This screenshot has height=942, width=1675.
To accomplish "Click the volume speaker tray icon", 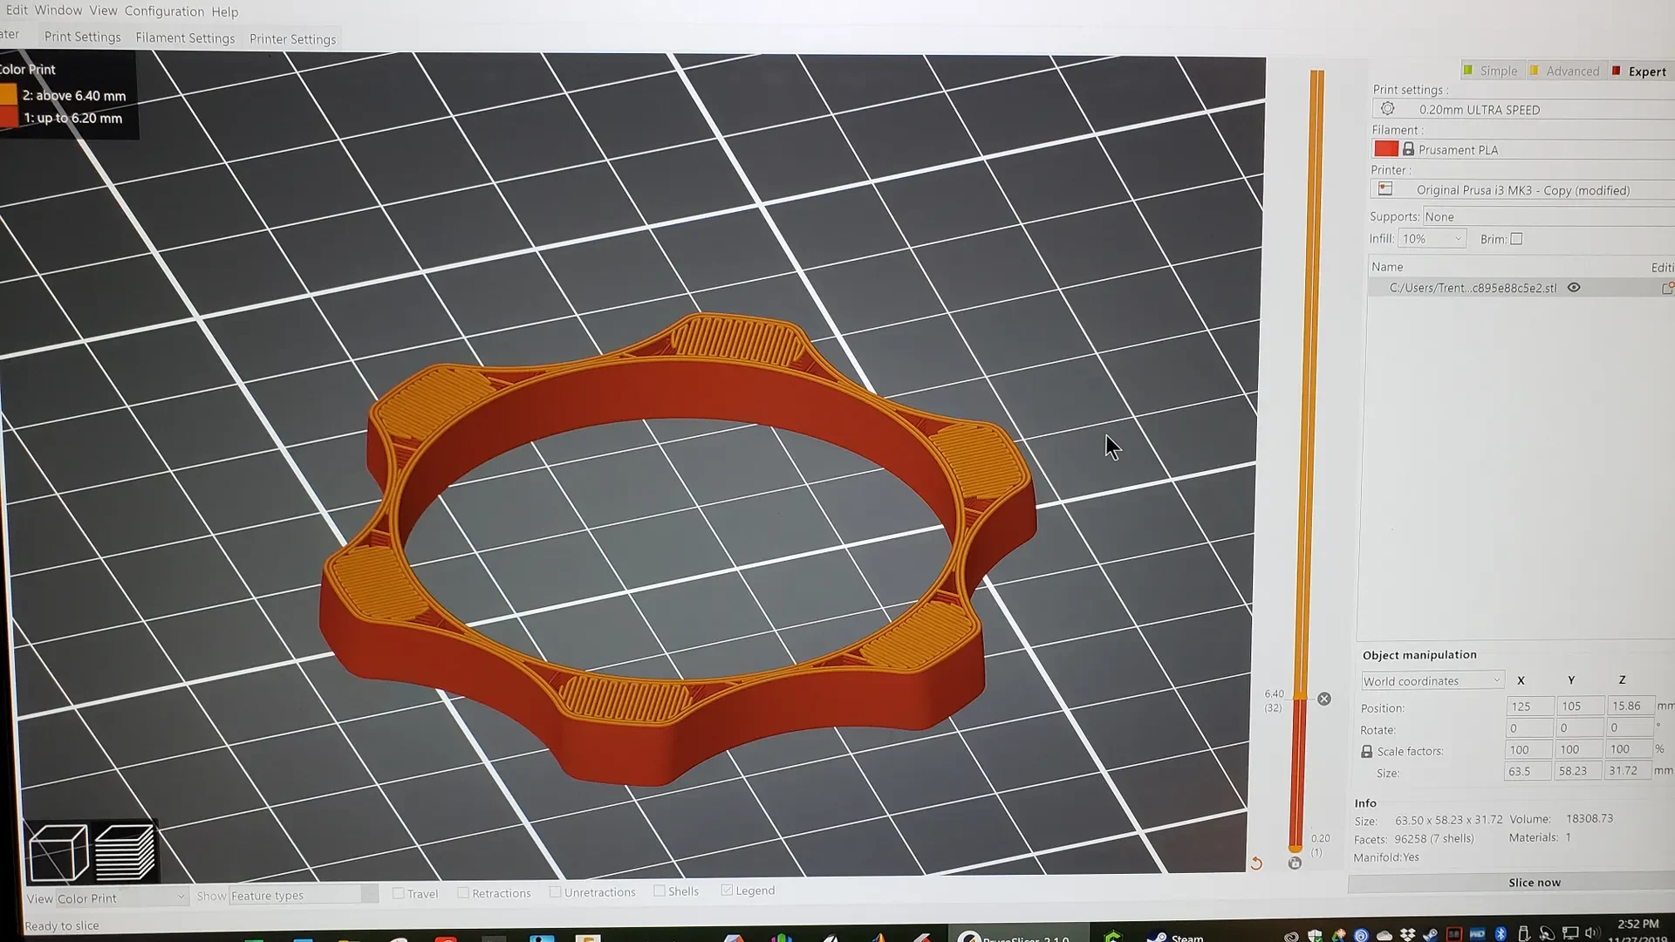I will (x=1592, y=933).
